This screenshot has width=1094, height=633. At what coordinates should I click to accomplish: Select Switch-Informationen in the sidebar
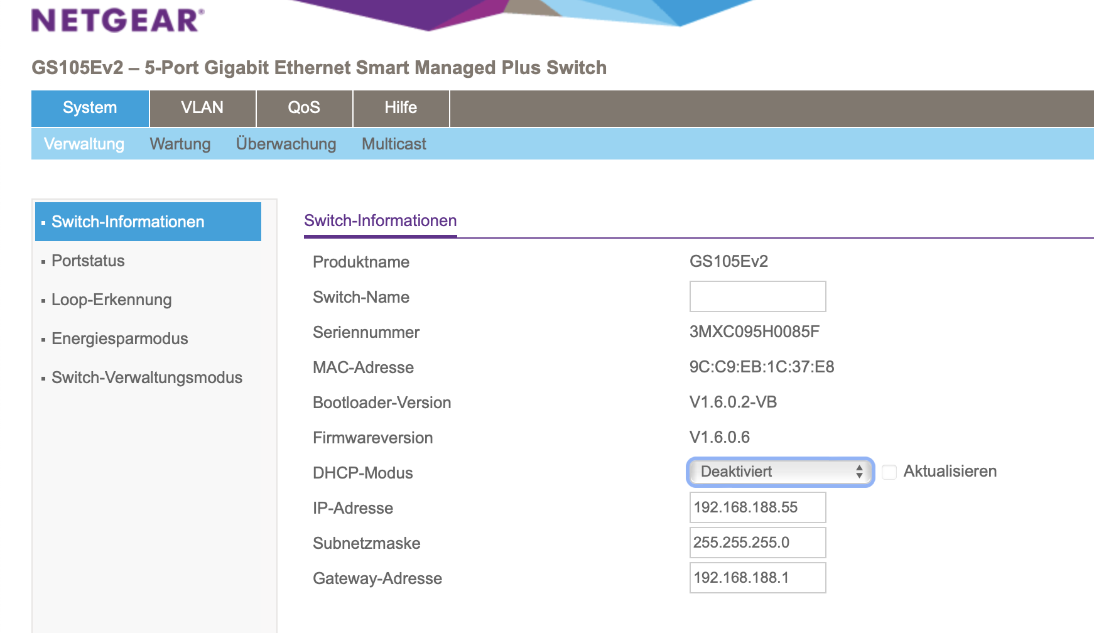tap(128, 222)
